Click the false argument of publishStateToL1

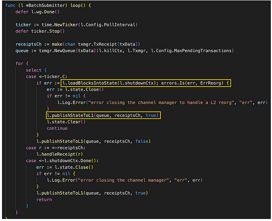[x=142, y=141]
